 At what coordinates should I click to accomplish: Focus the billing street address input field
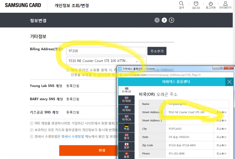106,61
